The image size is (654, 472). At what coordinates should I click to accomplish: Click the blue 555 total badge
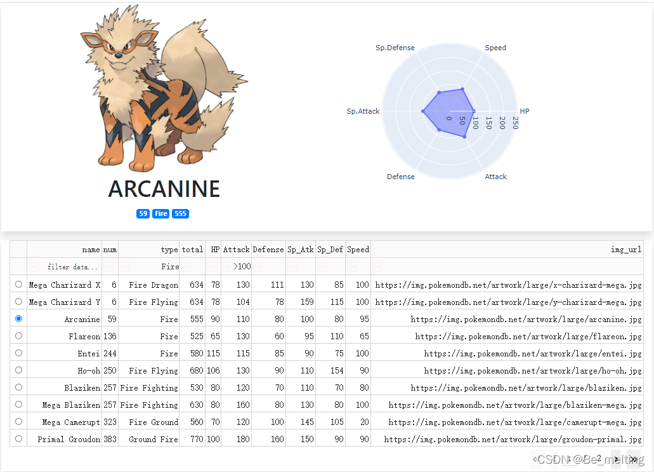click(180, 214)
